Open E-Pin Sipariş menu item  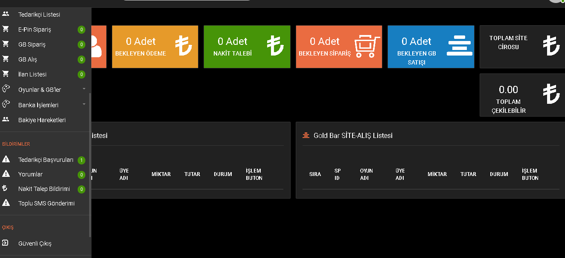click(35, 29)
